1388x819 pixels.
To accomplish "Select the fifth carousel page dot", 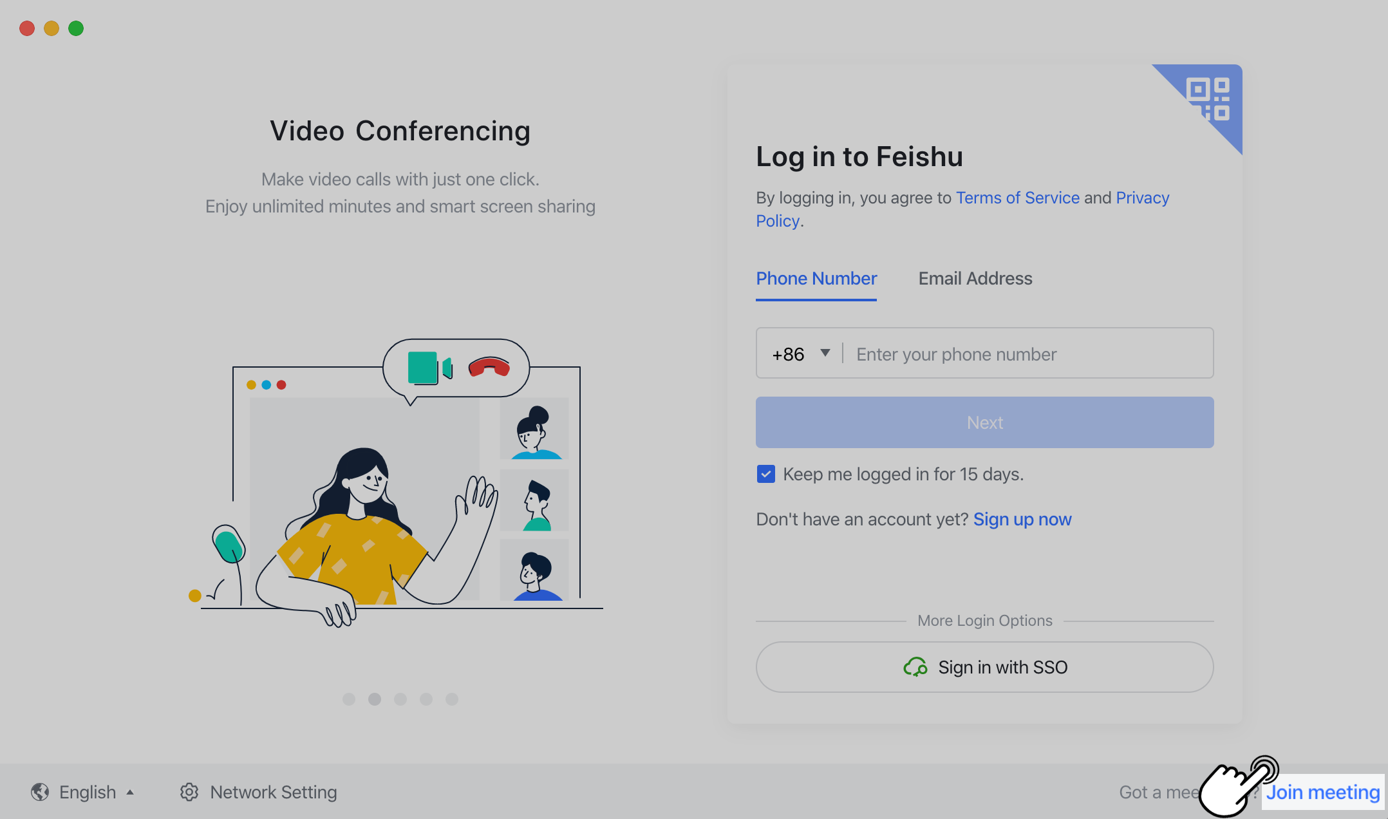I will click(452, 699).
